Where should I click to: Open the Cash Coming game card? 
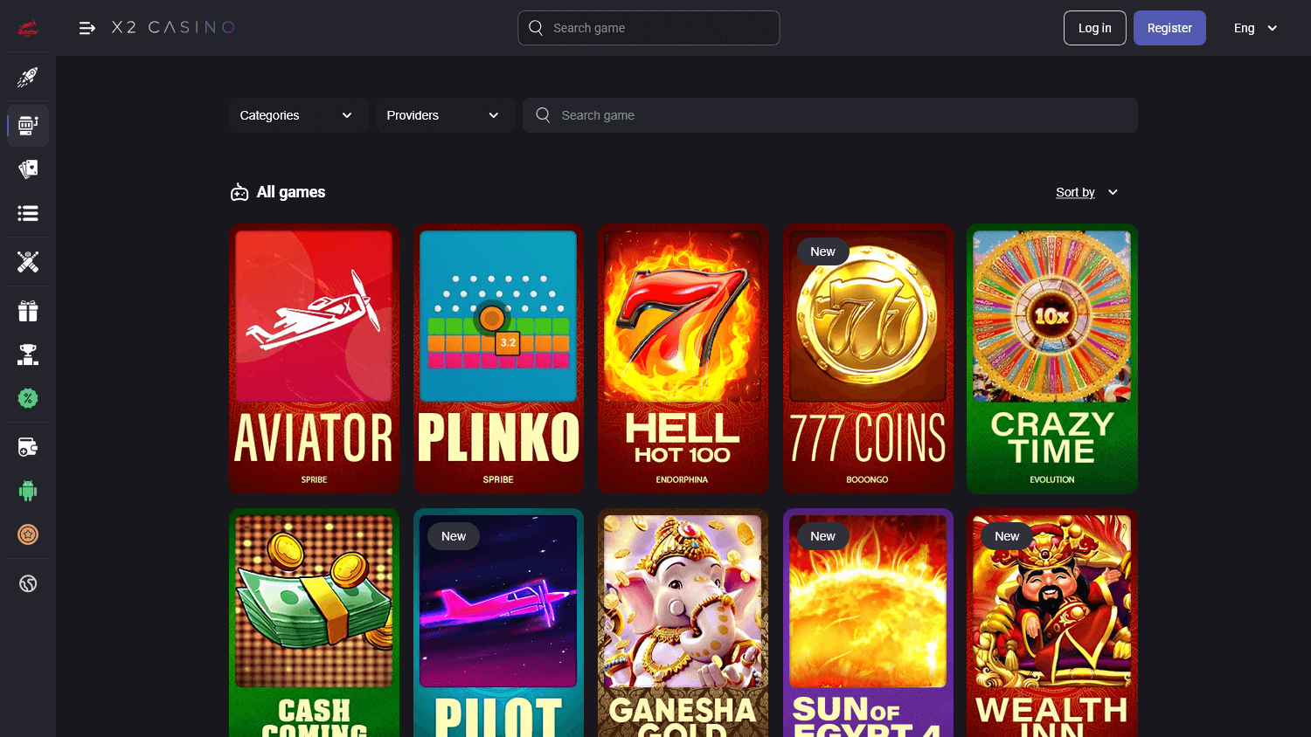[314, 623]
